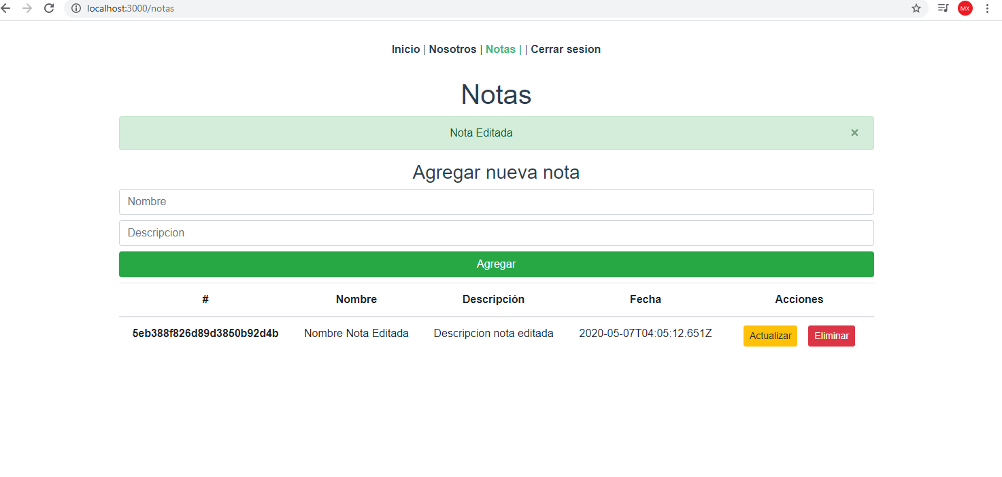Open Chrome's three-dot menu icon
The height and width of the screenshot is (477, 1002).
click(987, 9)
